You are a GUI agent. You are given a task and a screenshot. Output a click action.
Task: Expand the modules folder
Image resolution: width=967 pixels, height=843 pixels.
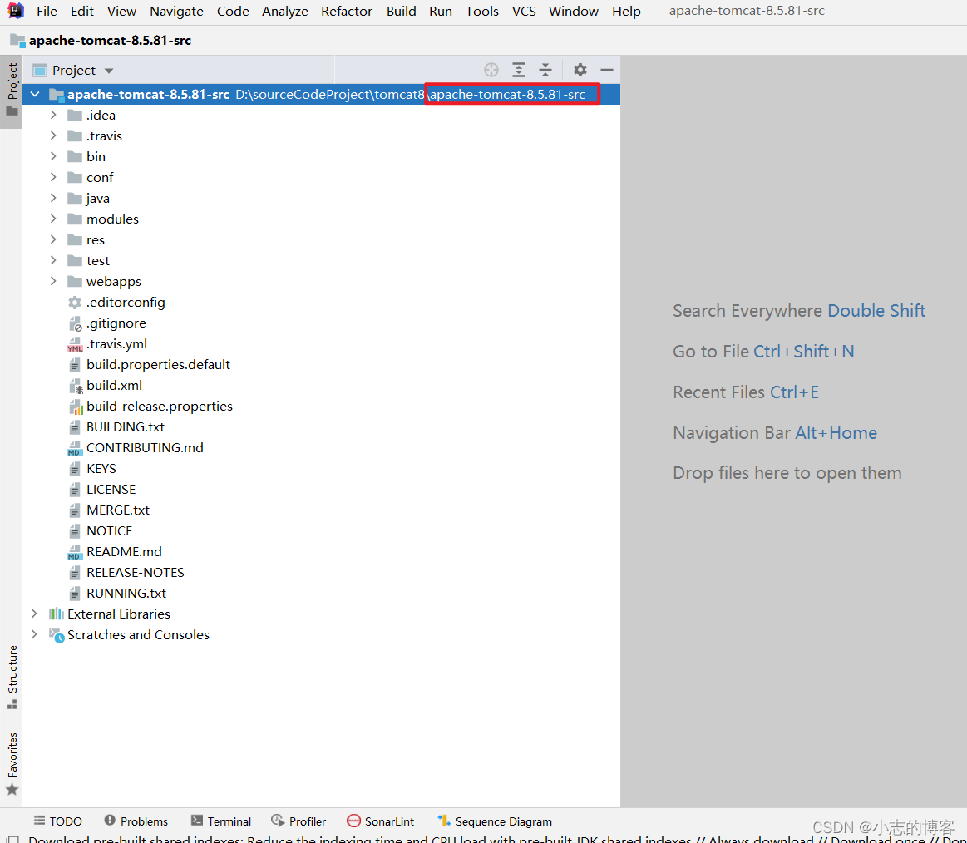pos(53,219)
